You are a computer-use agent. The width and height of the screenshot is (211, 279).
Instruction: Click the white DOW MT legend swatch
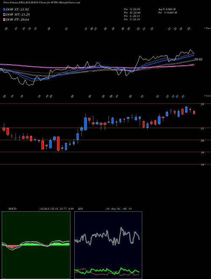click(5, 15)
